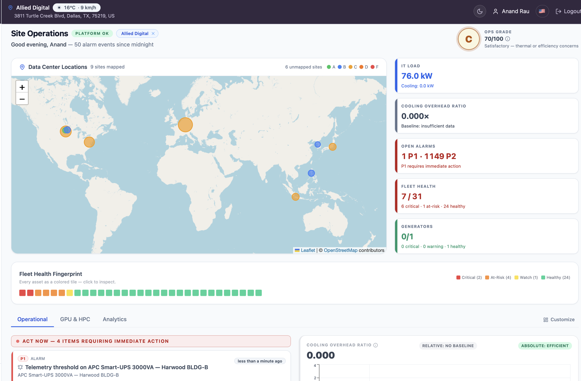581x381 pixels.
Task: Open the P1 Telemetry threshold alarm
Action: pyautogui.click(x=151, y=366)
